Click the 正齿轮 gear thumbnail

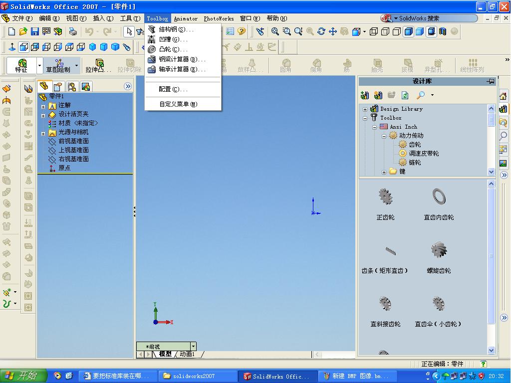[x=386, y=196]
